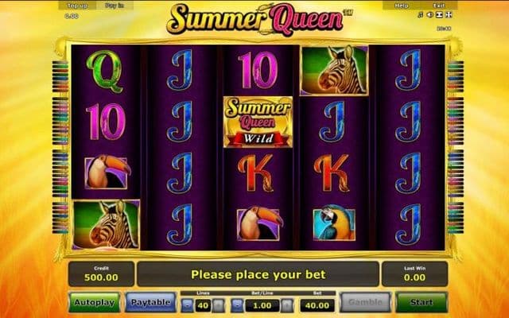This screenshot has height=318, width=509.
Task: Enable Autoplay mode
Action: coord(95,302)
